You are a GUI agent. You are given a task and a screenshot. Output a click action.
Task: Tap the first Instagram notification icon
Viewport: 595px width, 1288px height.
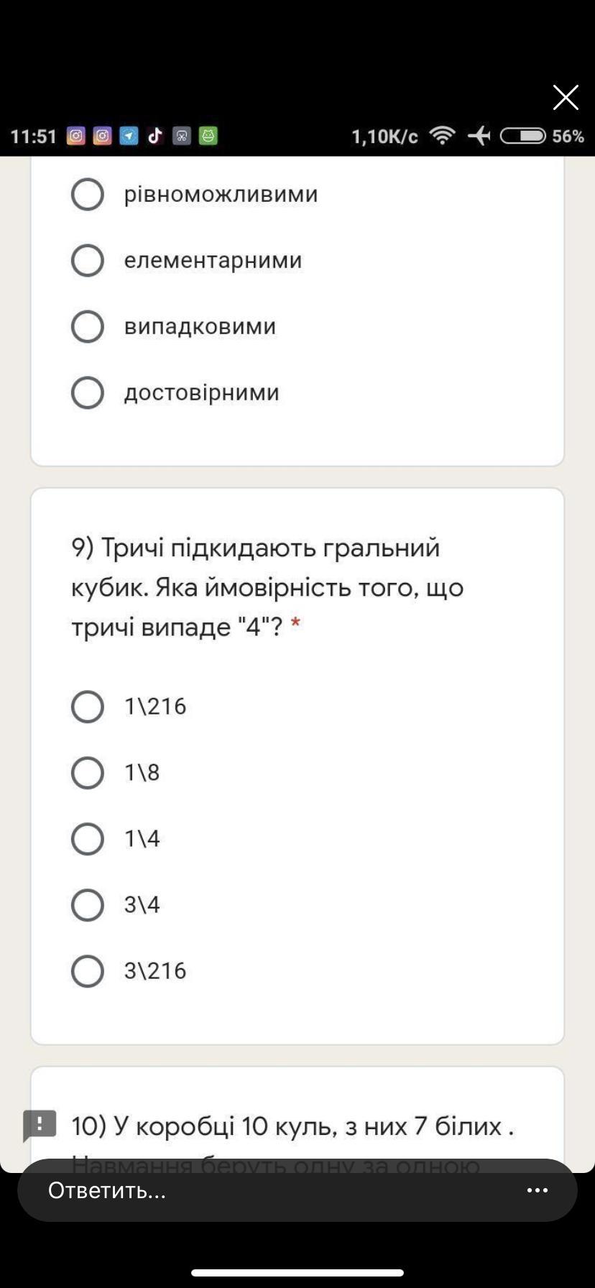click(76, 136)
